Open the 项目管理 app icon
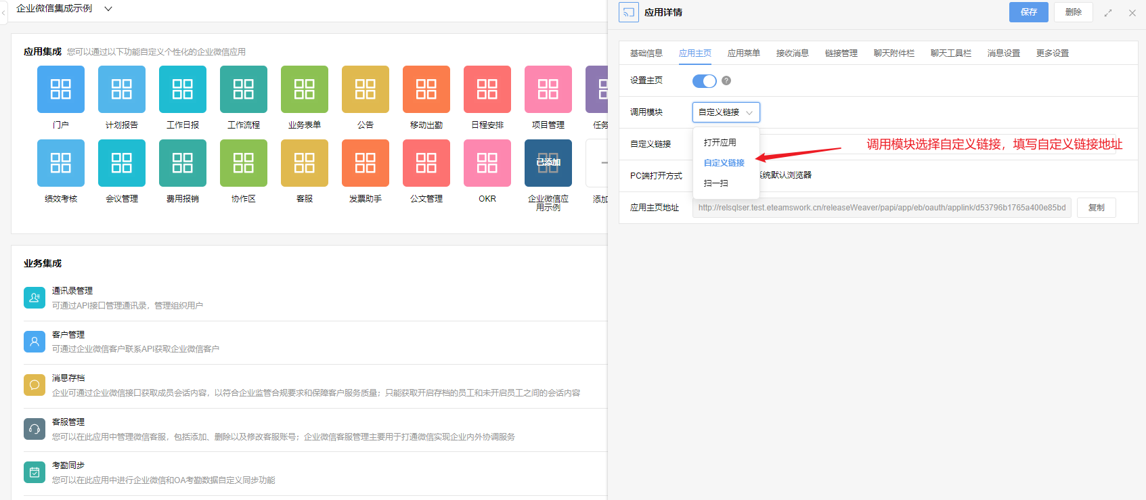Image resolution: width=1146 pixels, height=500 pixels. (548, 89)
